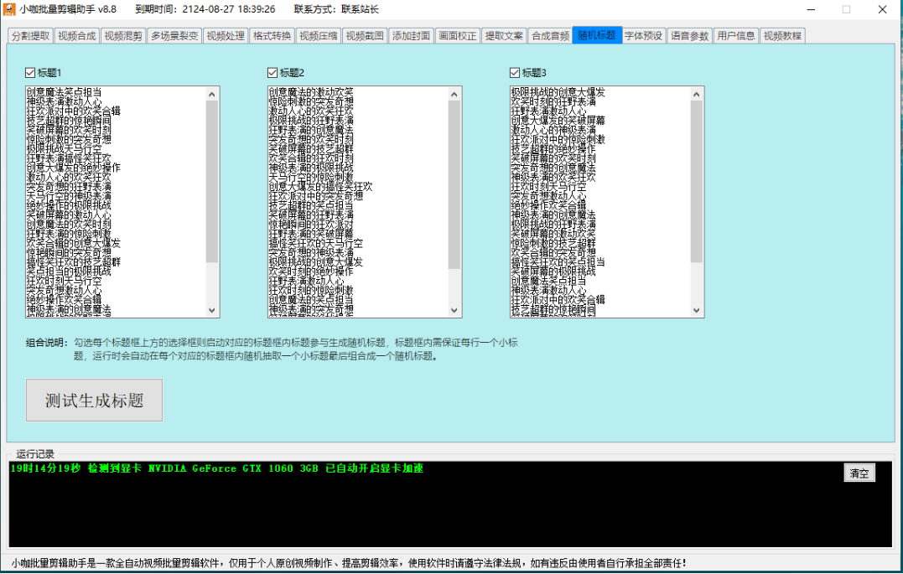Image resolution: width=903 pixels, height=574 pixels.
Task: Disable the 标题3 checkbox
Action: click(x=515, y=73)
